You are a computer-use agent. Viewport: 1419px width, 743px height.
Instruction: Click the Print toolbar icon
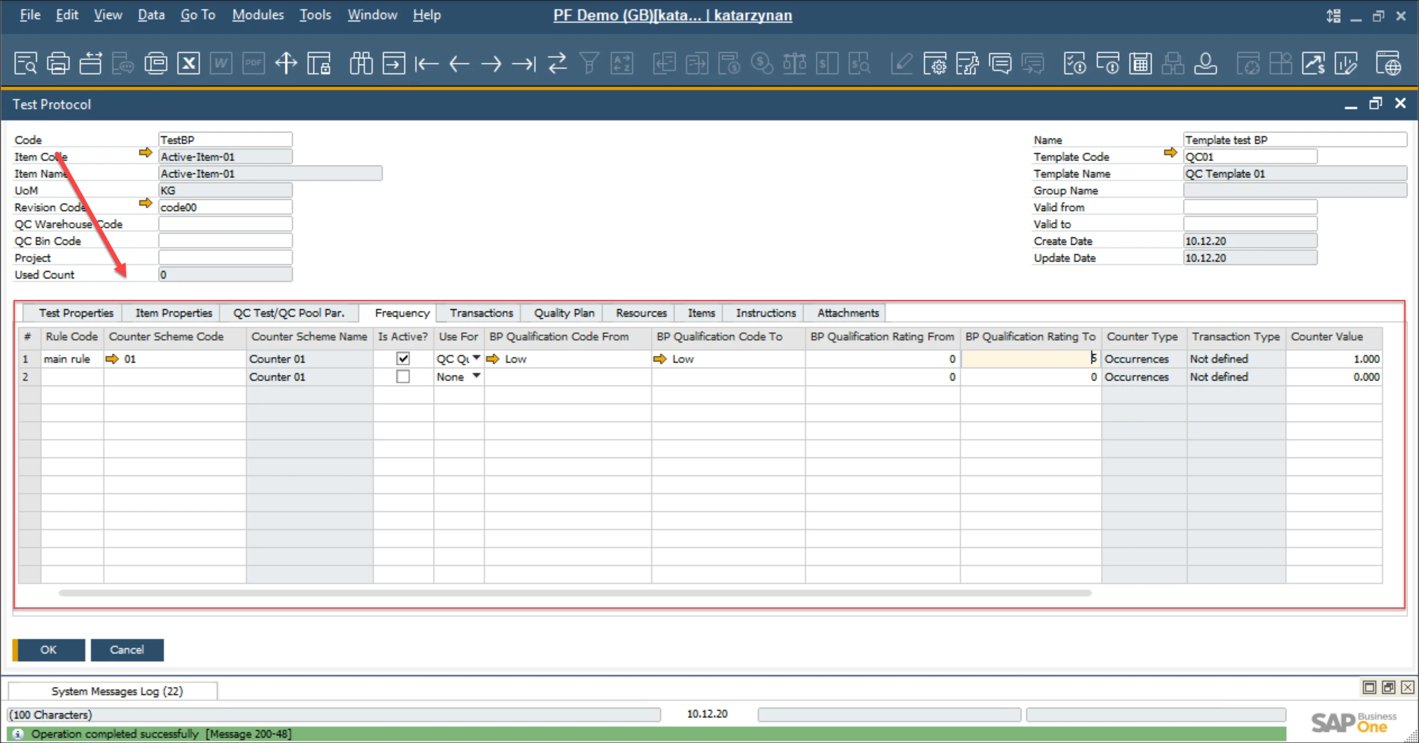(x=58, y=63)
